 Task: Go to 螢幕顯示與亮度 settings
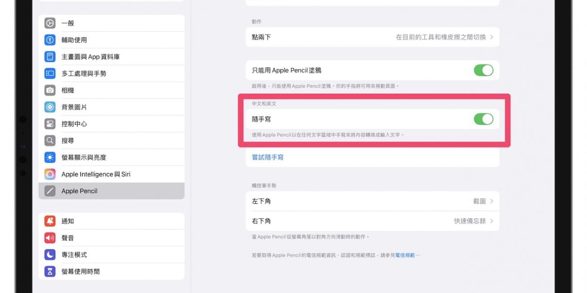click(84, 157)
